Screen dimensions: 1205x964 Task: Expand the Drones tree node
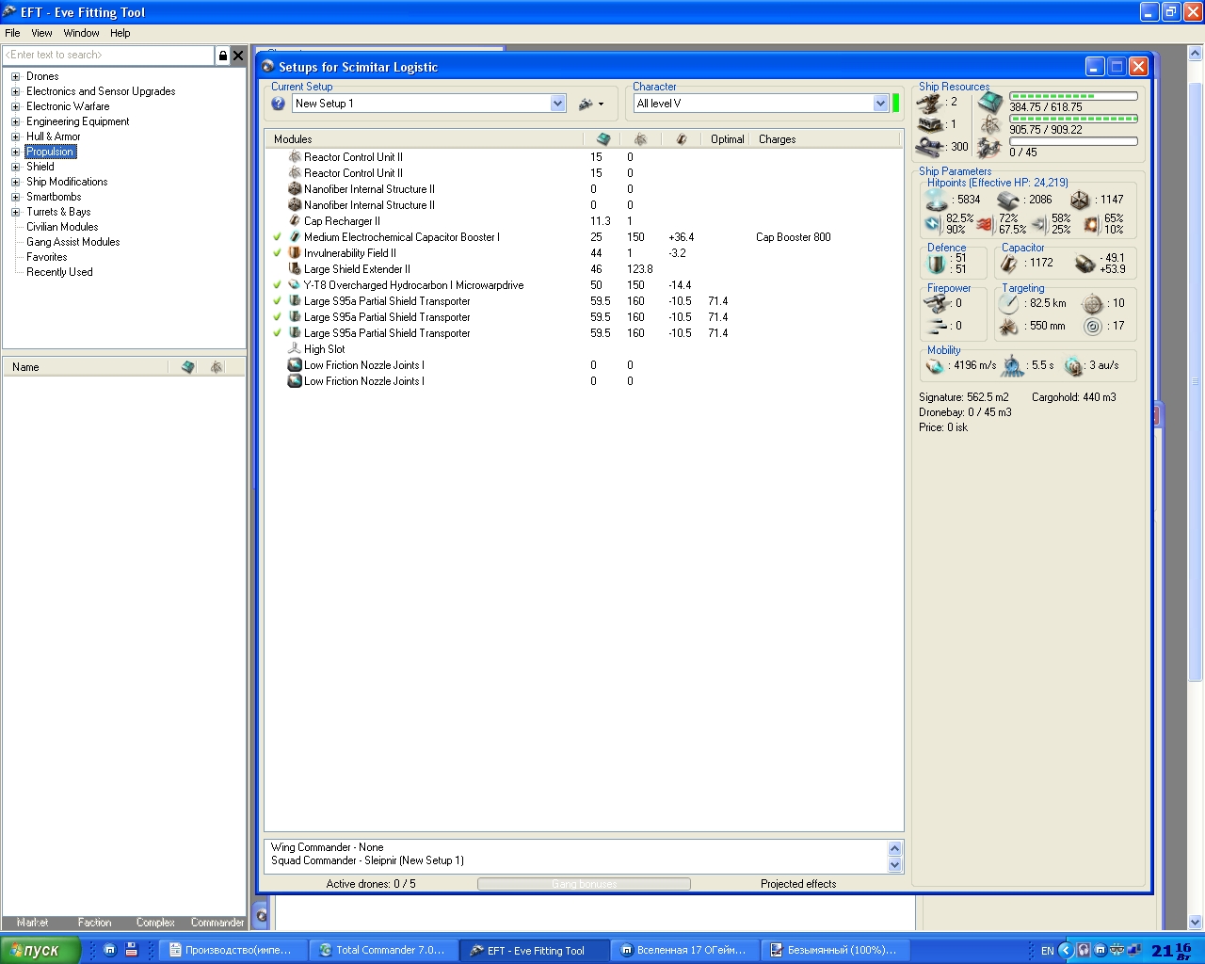click(15, 76)
